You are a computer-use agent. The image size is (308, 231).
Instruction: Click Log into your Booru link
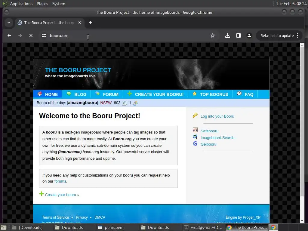(217, 116)
